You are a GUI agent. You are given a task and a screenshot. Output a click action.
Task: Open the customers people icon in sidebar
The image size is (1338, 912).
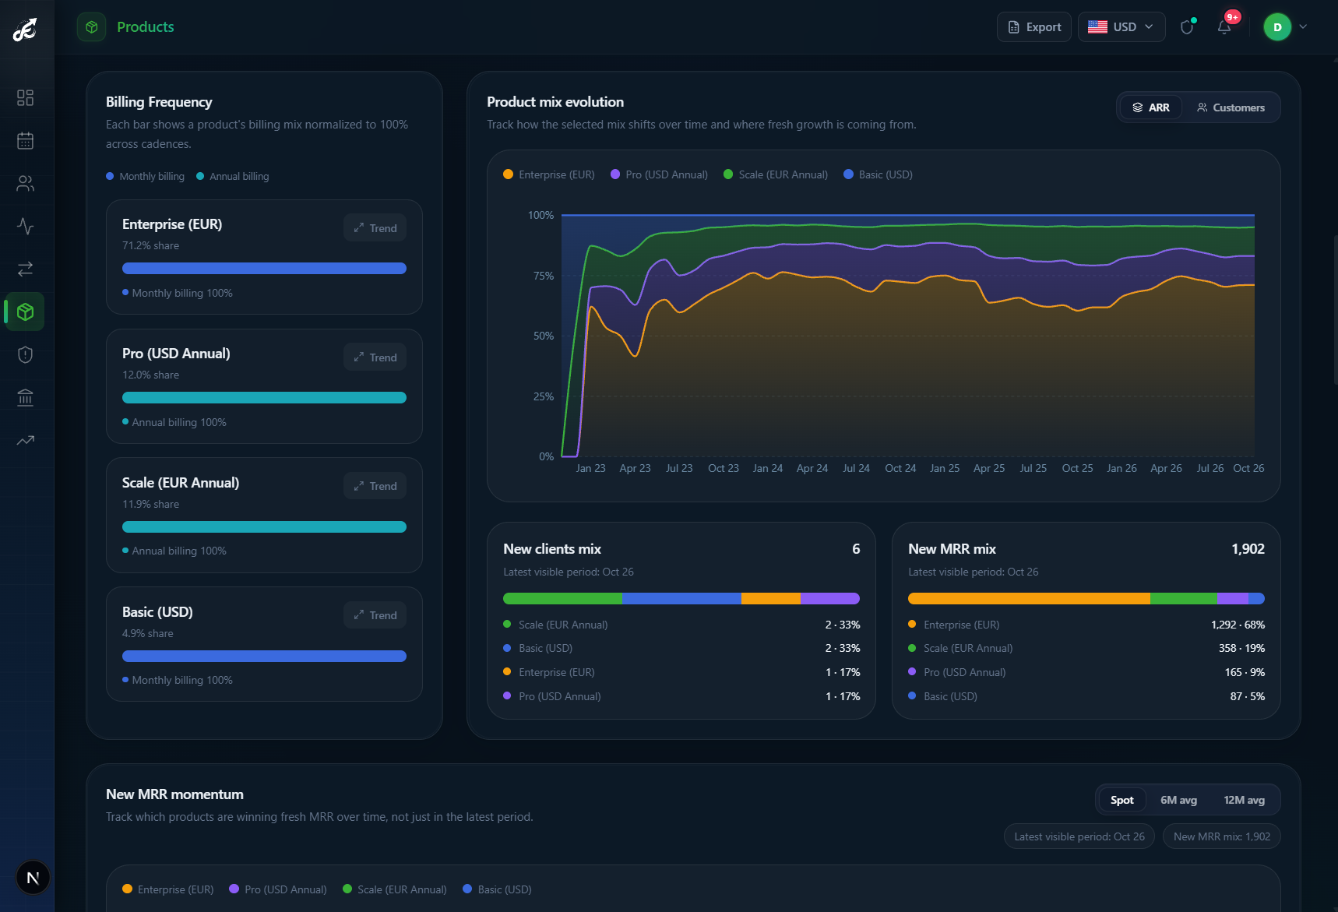coord(25,183)
